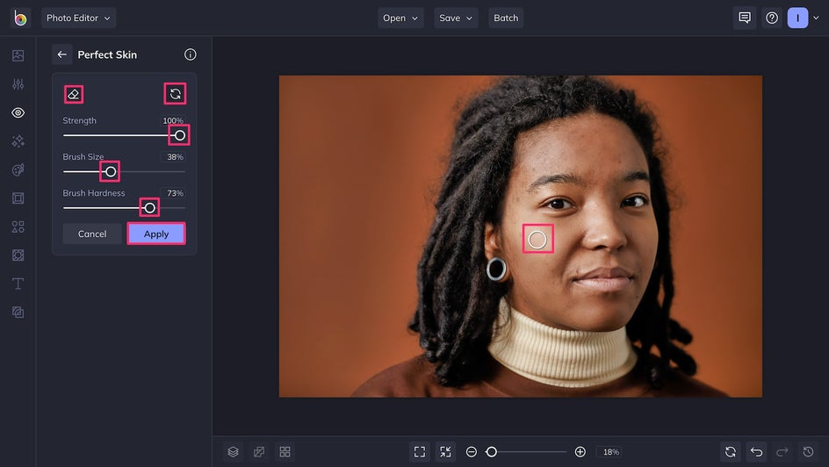Image resolution: width=829 pixels, height=467 pixels.
Task: Click the user profile avatar
Action: click(797, 18)
